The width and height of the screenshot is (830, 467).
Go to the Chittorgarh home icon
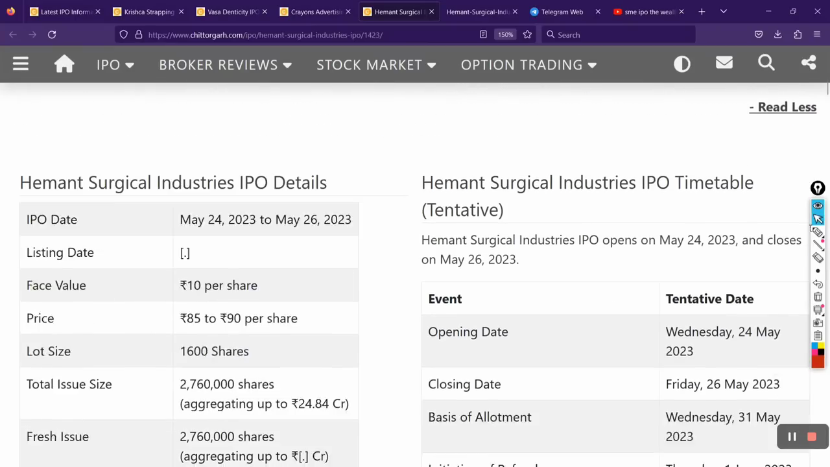(64, 64)
